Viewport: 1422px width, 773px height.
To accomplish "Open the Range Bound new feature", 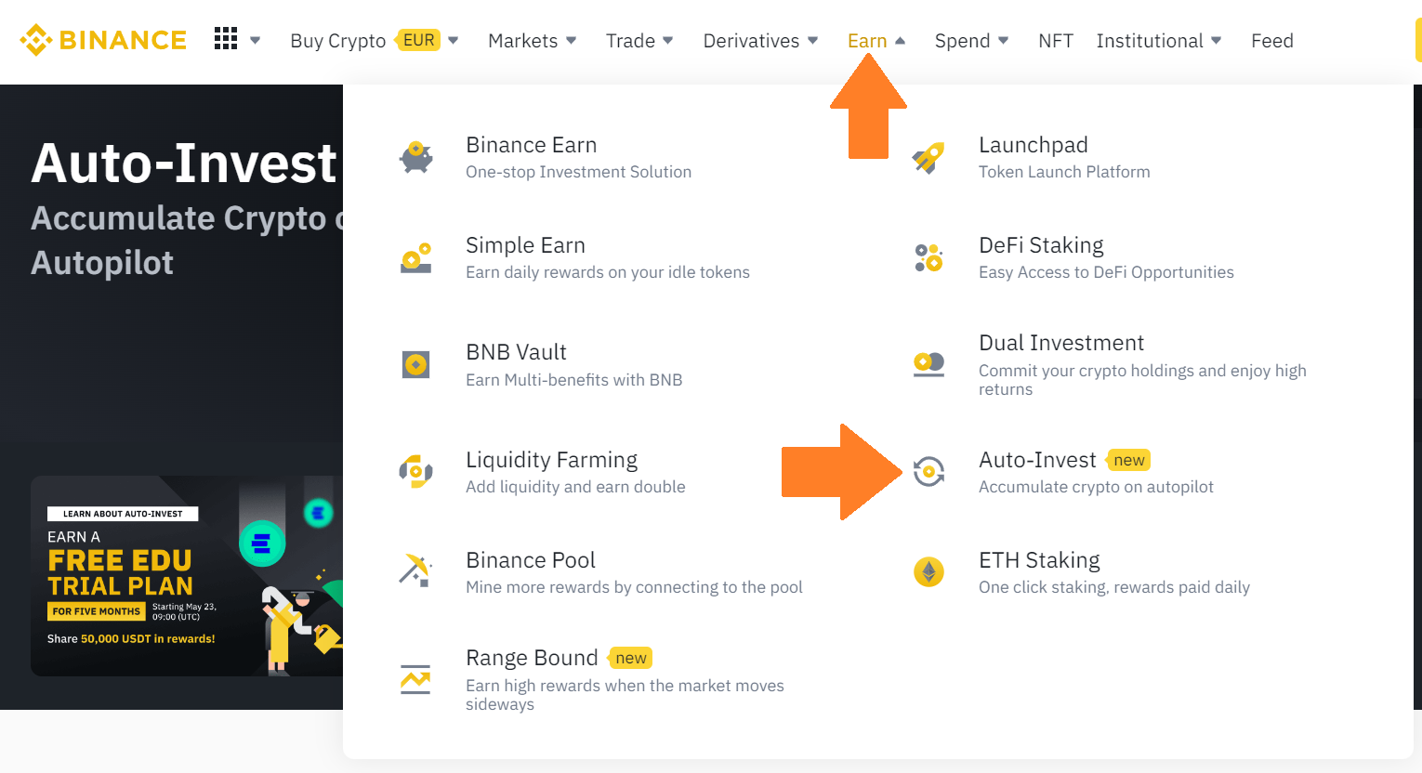I will tap(532, 658).
